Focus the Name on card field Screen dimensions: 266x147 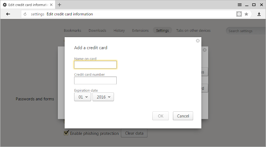[95, 65]
